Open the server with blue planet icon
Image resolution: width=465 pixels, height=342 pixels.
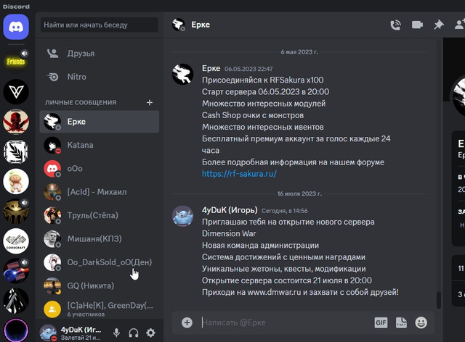coord(16,271)
